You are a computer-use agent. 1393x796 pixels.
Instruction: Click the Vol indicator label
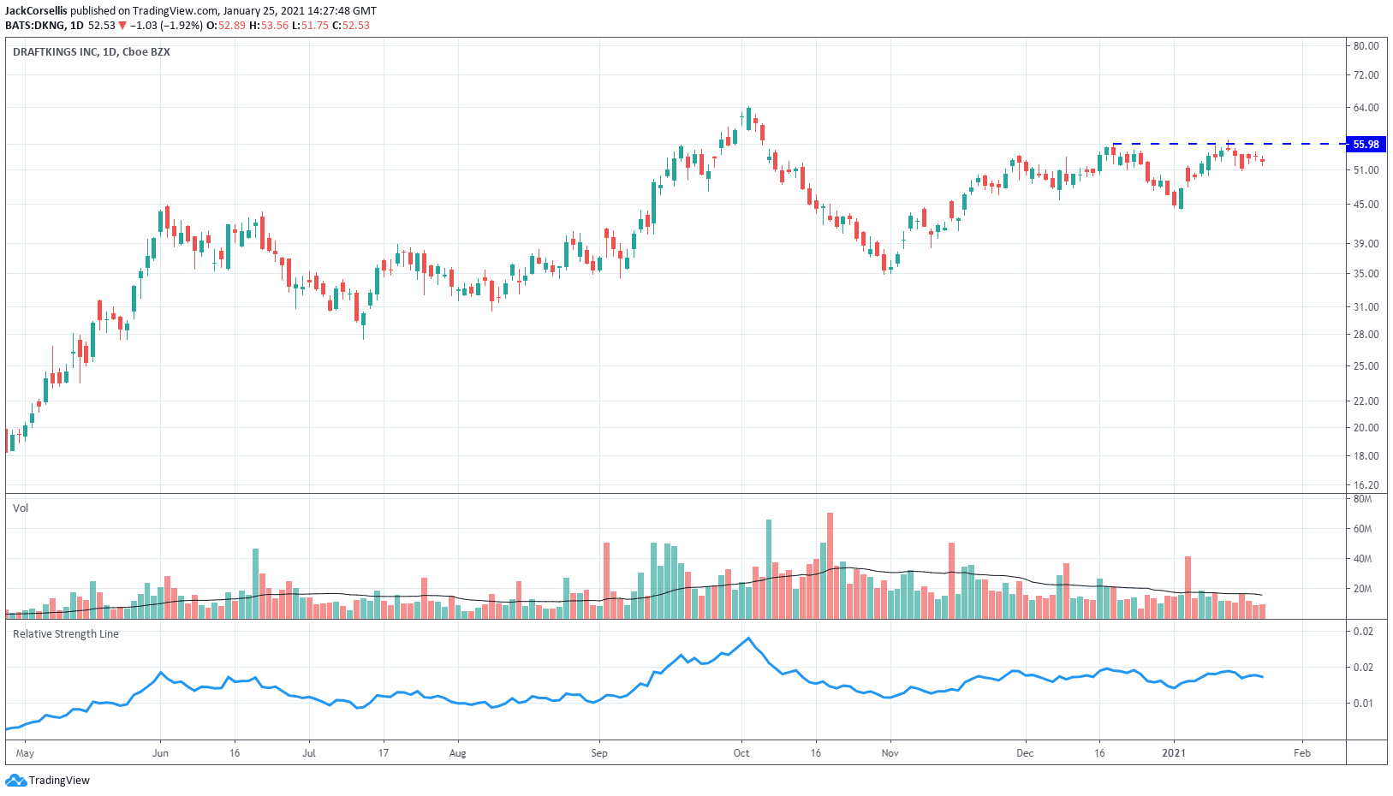pyautogui.click(x=21, y=508)
